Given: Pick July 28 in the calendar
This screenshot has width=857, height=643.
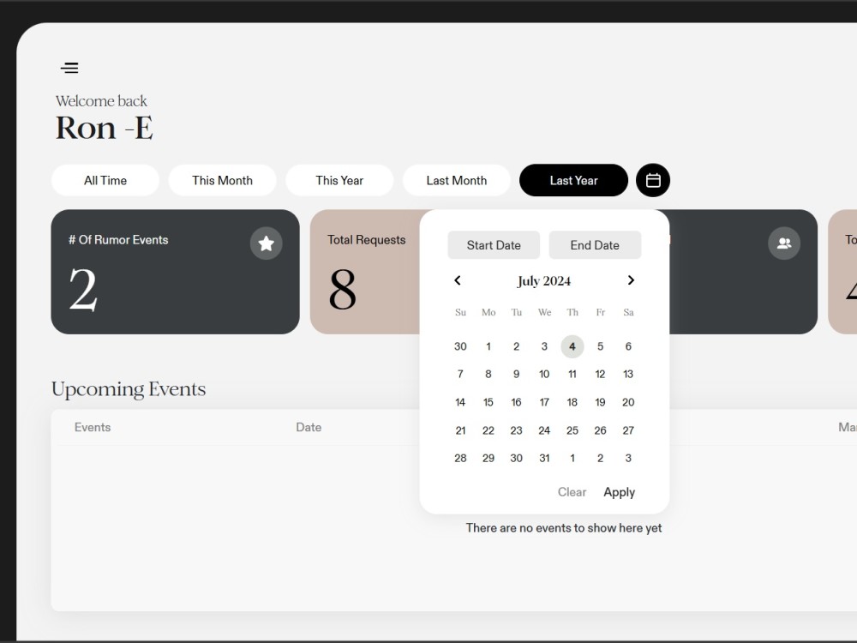Looking at the screenshot, I should point(460,458).
